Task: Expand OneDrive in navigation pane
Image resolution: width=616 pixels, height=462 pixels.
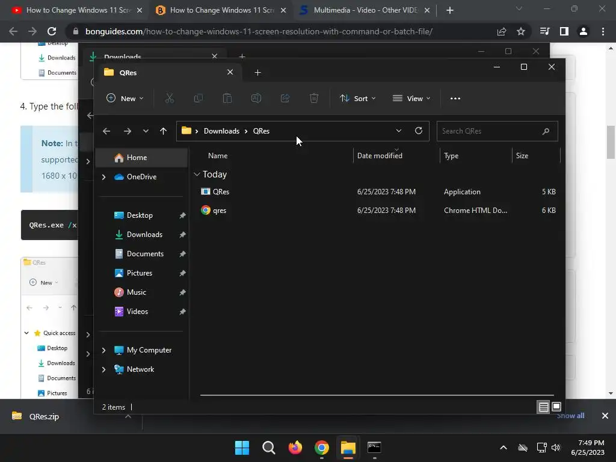Action: [103, 177]
